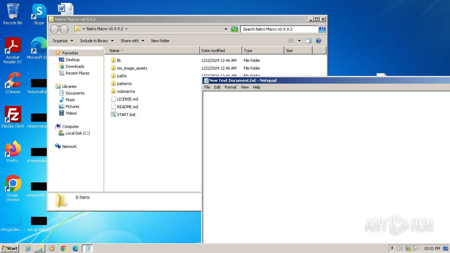Select the submacros folder
Screen dimensions: 450x253
coord(123,91)
